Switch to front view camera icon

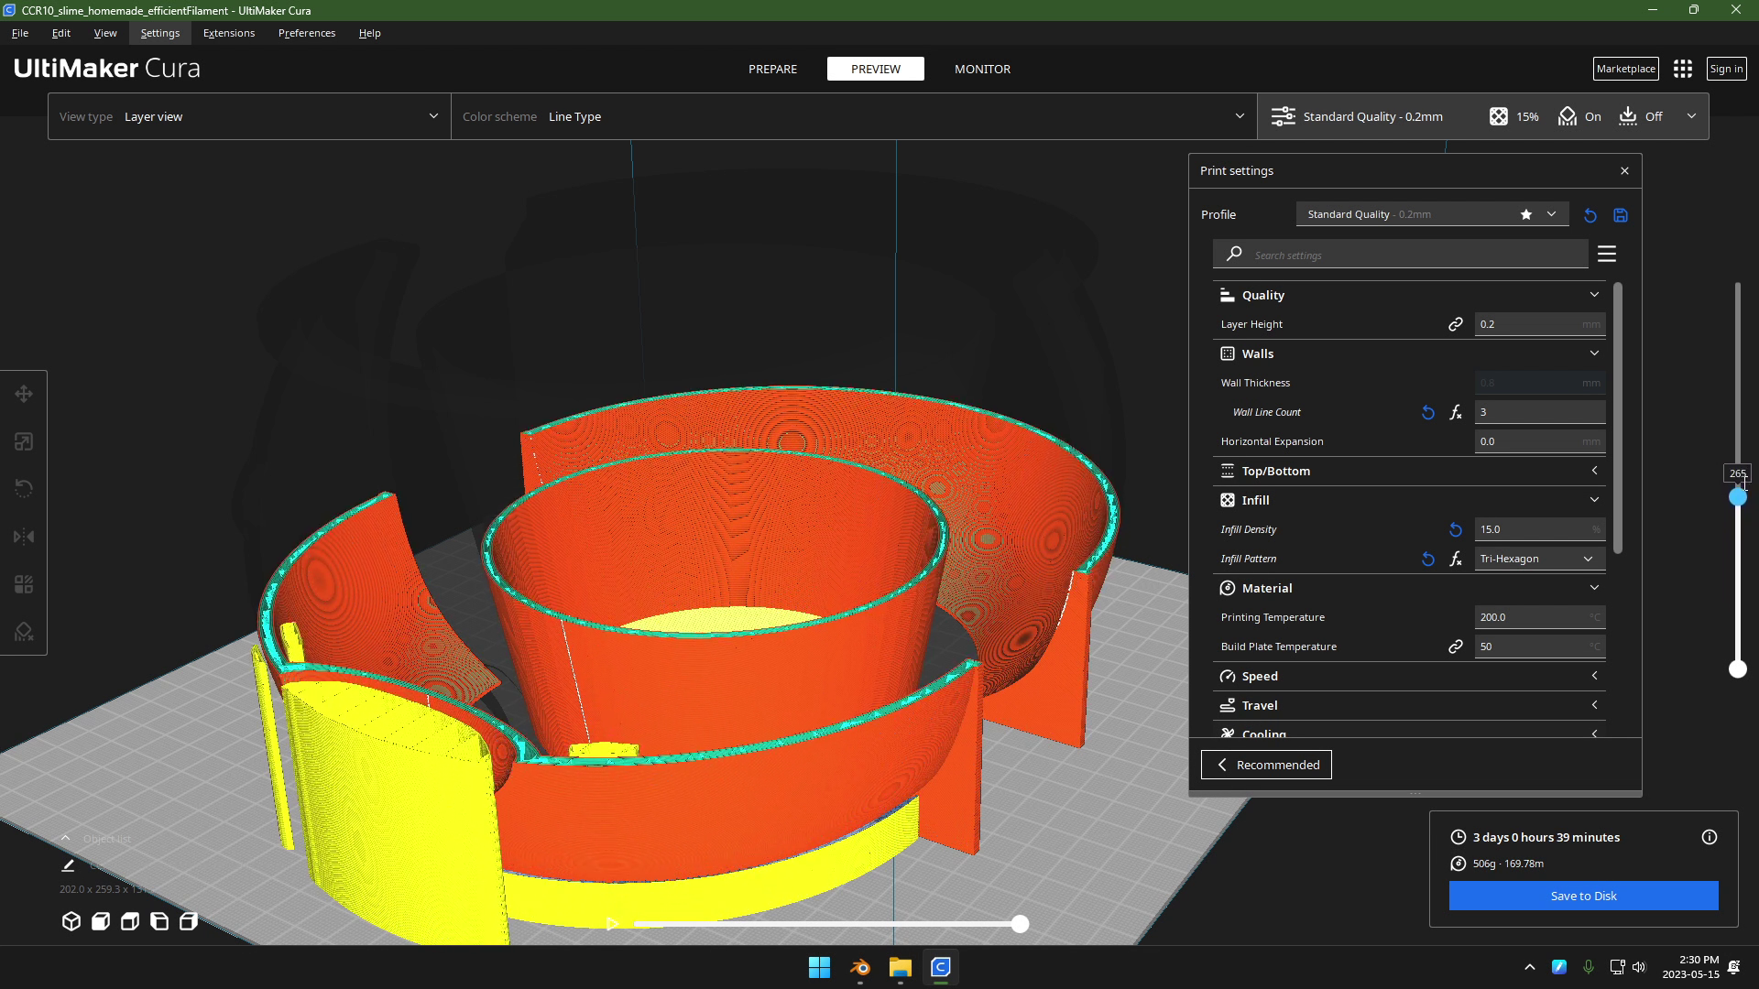tap(101, 921)
